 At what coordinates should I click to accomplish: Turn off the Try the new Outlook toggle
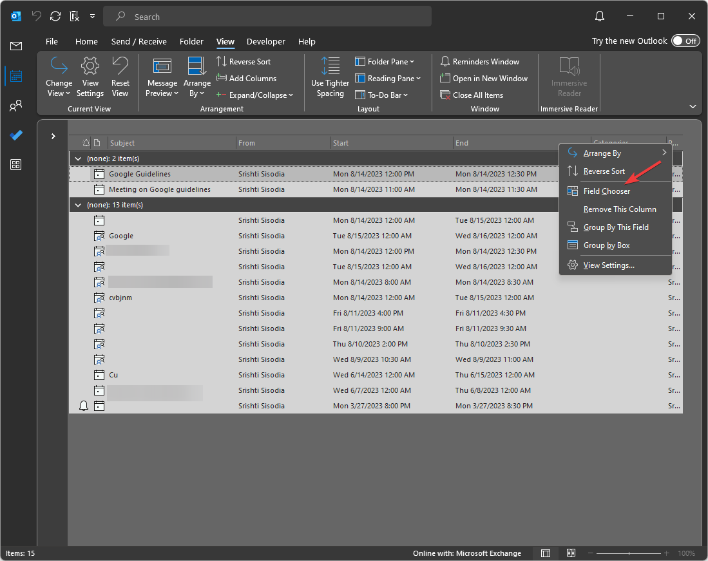click(x=685, y=41)
